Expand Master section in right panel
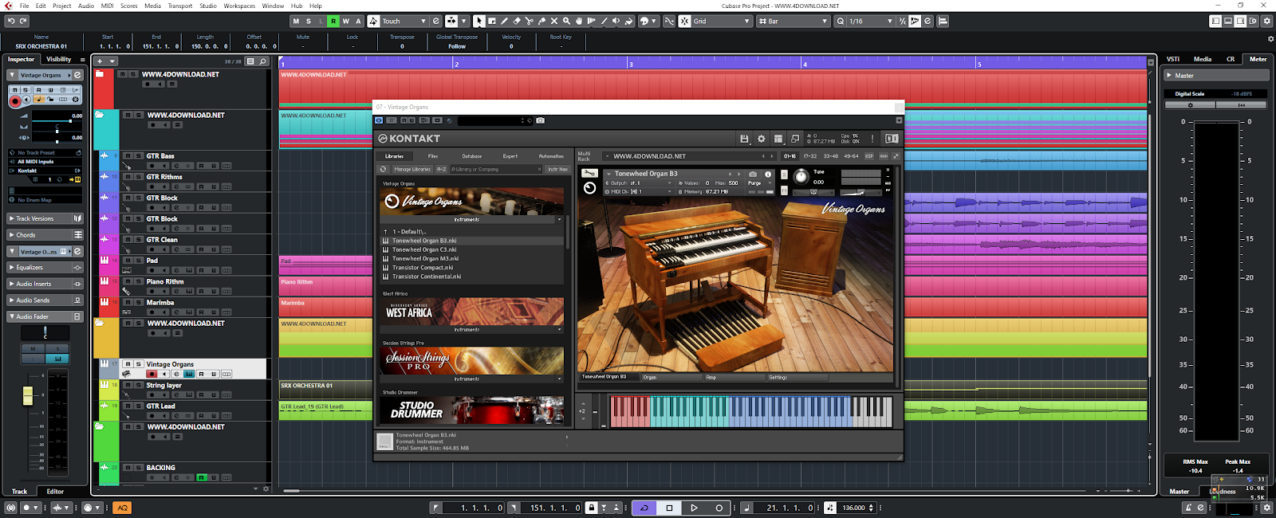 (1216, 76)
